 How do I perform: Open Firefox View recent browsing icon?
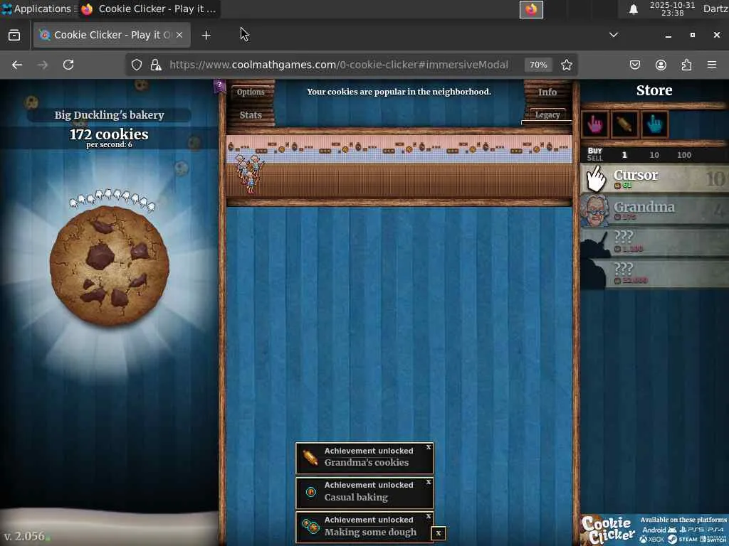click(14, 36)
